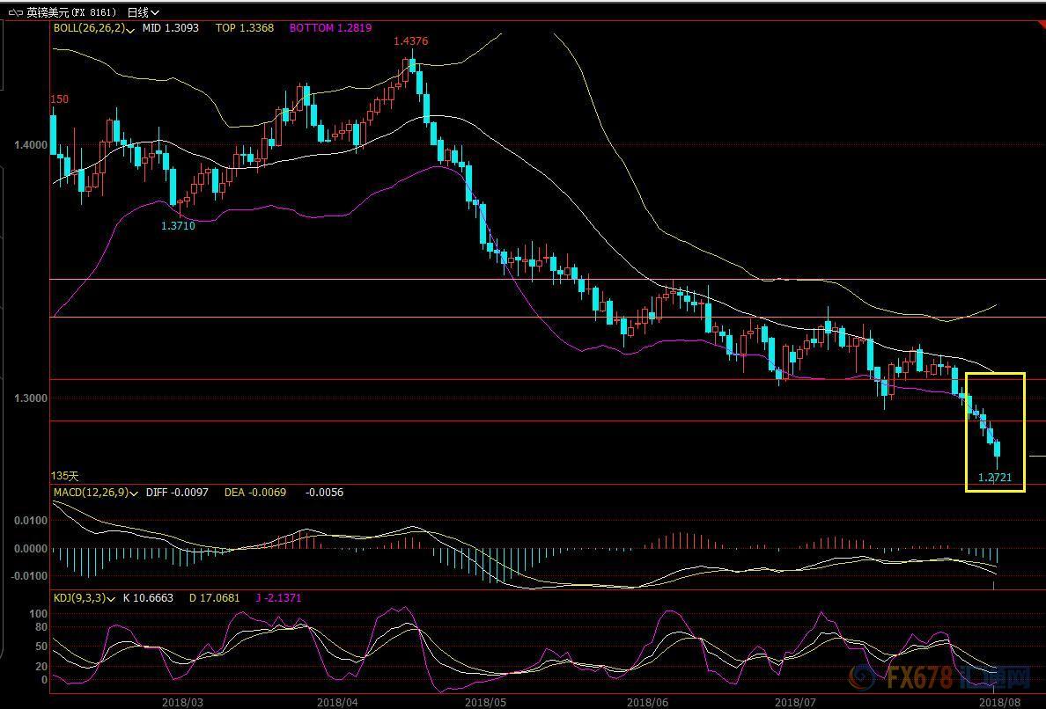Image resolution: width=1046 pixels, height=709 pixels.
Task: Click the 2018/05 date on time axis
Action: [x=483, y=702]
